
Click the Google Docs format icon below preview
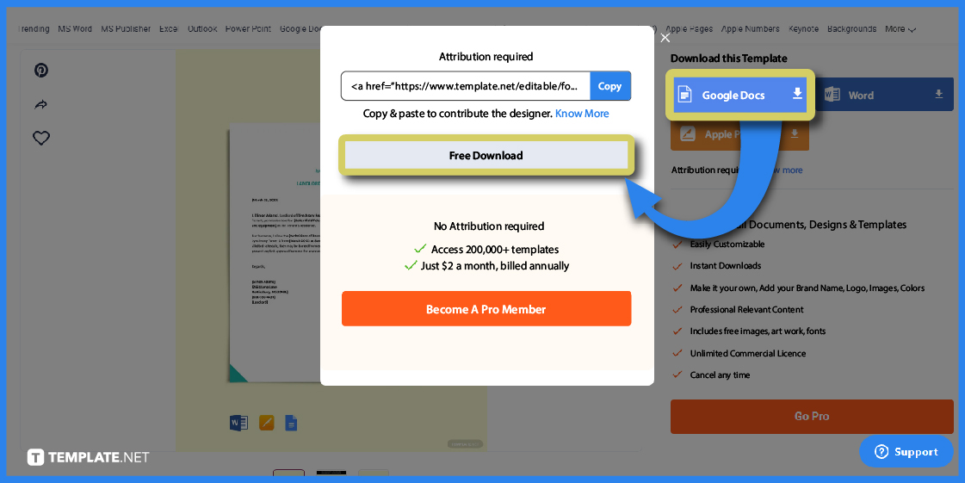[x=291, y=423]
